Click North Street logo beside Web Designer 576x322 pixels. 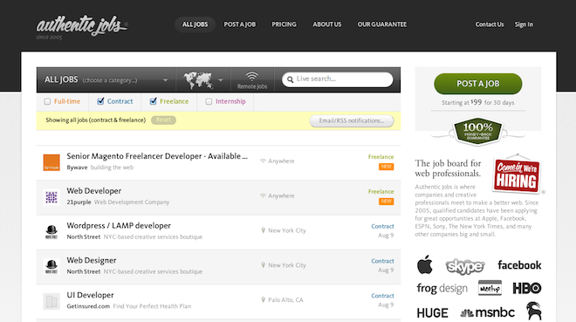(51, 266)
